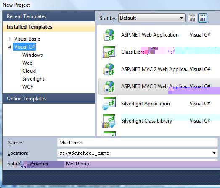Select the Silverlight category in tree
The height and width of the screenshot is (188, 220).
(33, 79)
